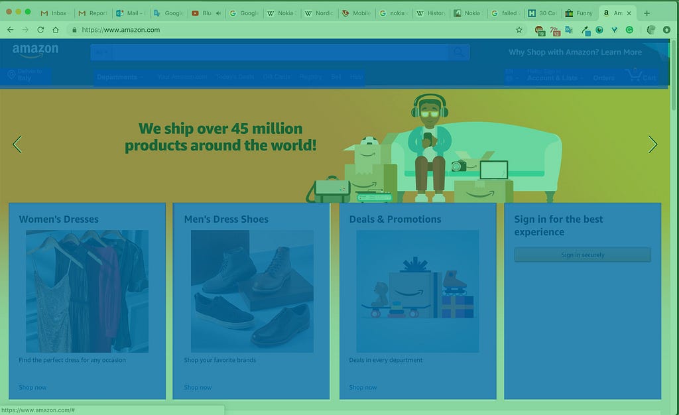
Task: Switch to the History Wikipedia tab
Action: (431, 13)
